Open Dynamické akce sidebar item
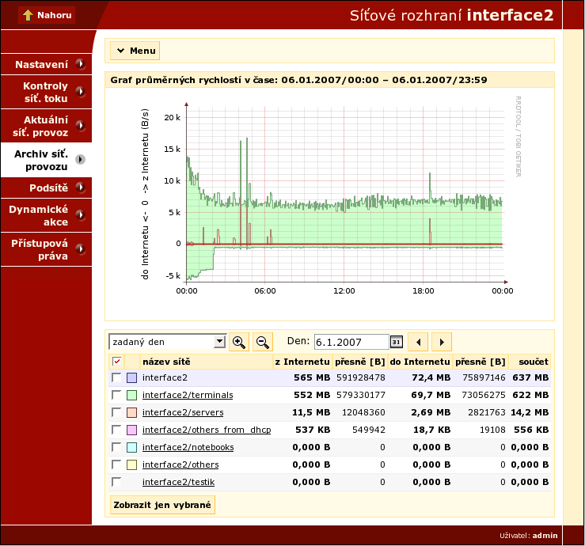This screenshot has width=585, height=546. [x=46, y=215]
